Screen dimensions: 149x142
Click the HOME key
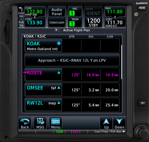pyautogui.click(x=142, y=8)
